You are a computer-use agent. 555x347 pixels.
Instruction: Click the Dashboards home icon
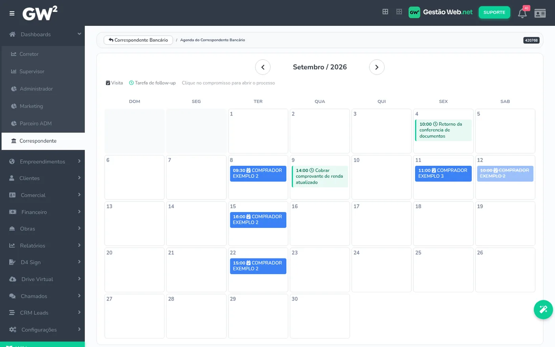pyautogui.click(x=12, y=34)
